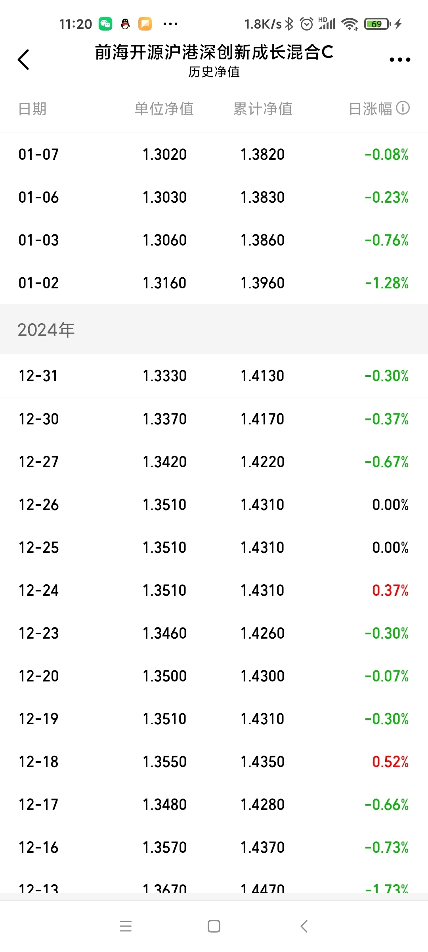Screen dimensions: 428x952
Task: Tap the Android home square button
Action: [x=214, y=926]
